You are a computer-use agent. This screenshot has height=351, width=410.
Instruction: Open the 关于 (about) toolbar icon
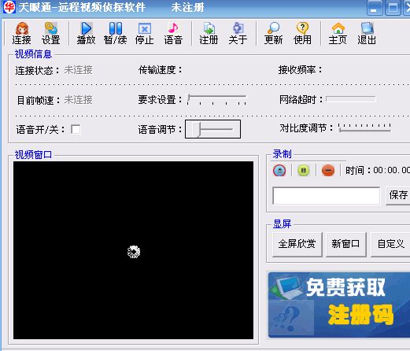click(238, 33)
